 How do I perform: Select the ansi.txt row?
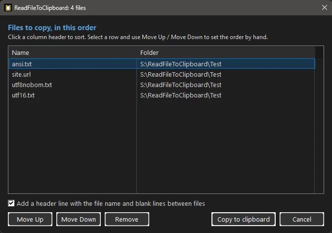[162, 64]
